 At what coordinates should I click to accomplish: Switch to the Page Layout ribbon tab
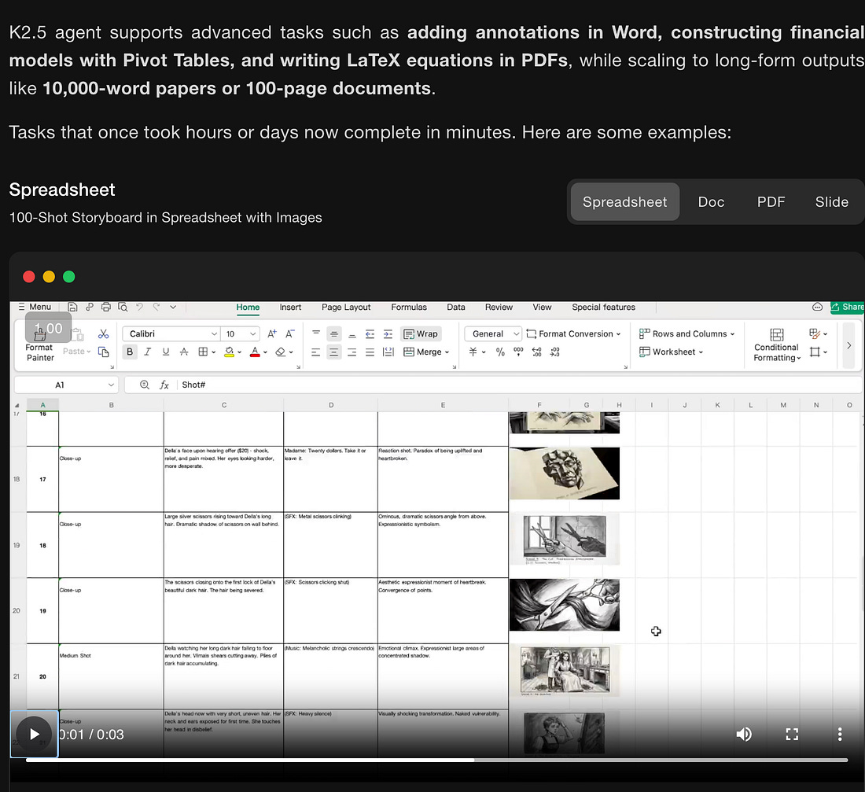pos(346,307)
